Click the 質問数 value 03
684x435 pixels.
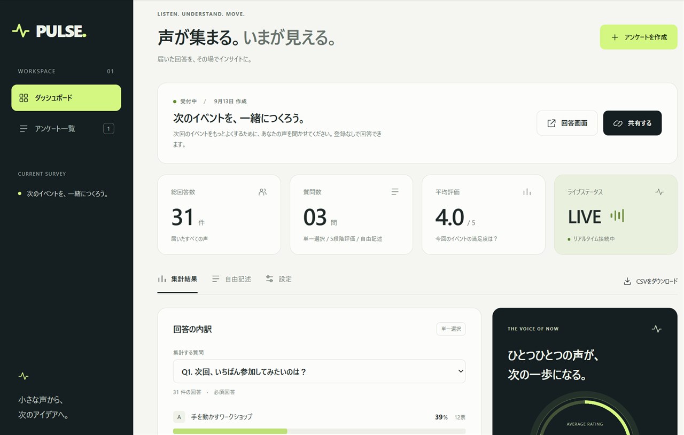coord(315,217)
